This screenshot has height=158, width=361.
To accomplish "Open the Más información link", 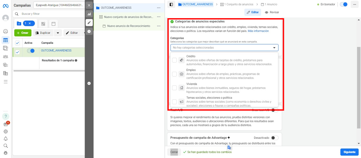I will [258, 31].
